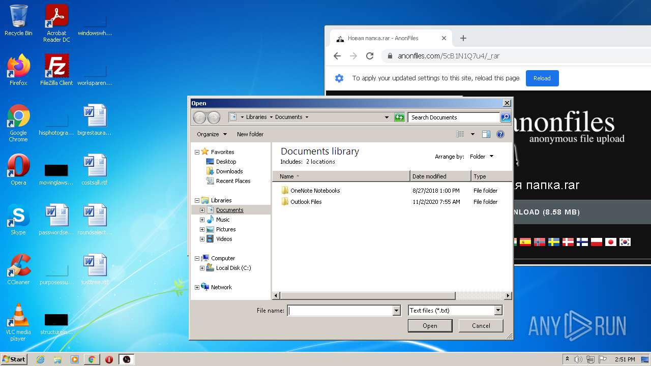Click the Start button
The image size is (651, 366).
tap(14, 359)
